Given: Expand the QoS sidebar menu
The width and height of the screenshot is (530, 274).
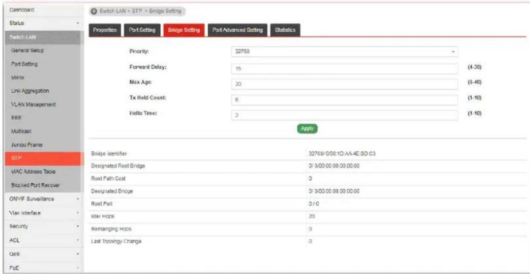Looking at the screenshot, I should 43,254.
